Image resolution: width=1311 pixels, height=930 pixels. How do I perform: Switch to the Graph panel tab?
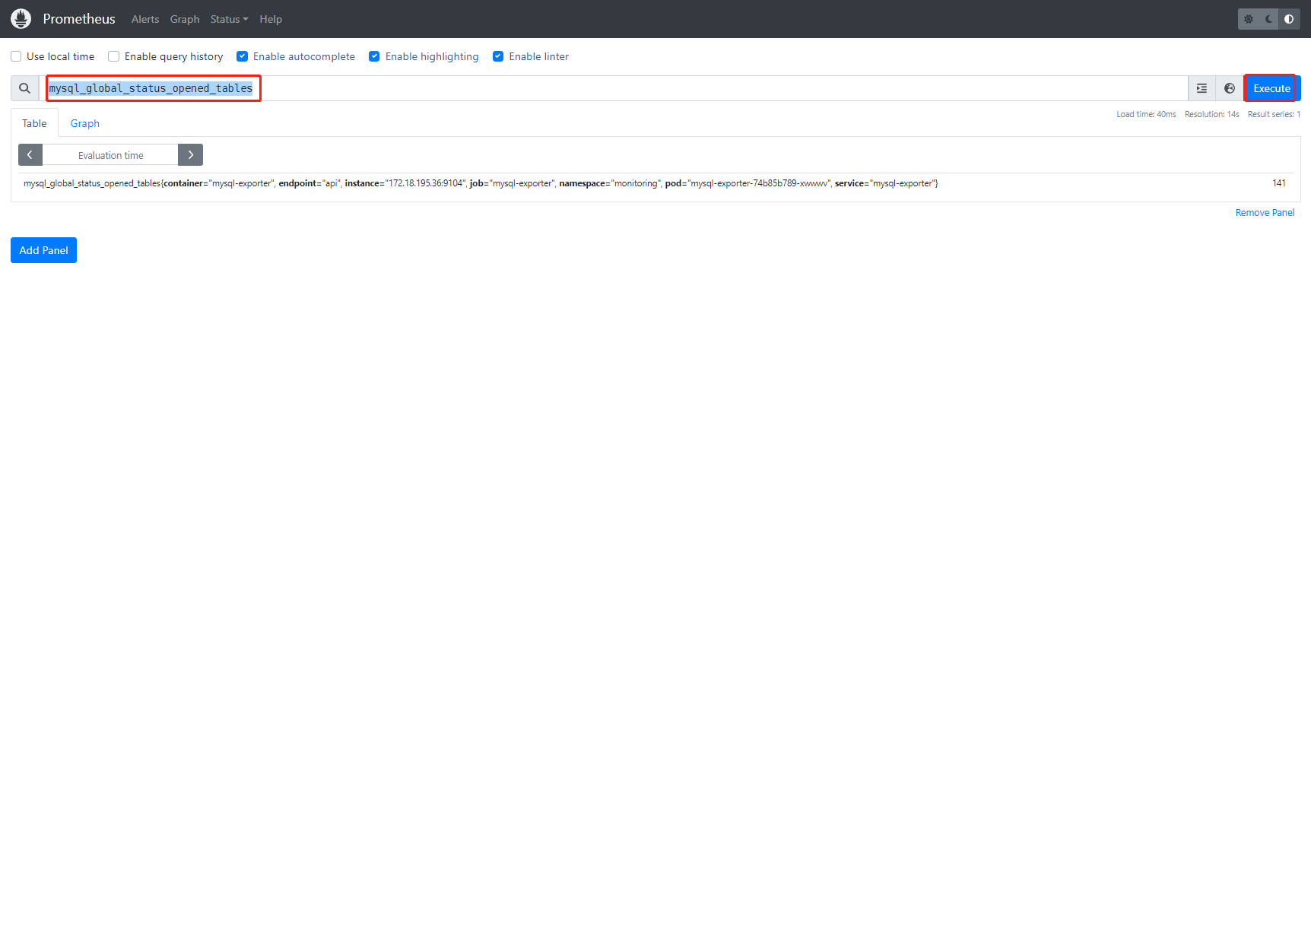(85, 123)
